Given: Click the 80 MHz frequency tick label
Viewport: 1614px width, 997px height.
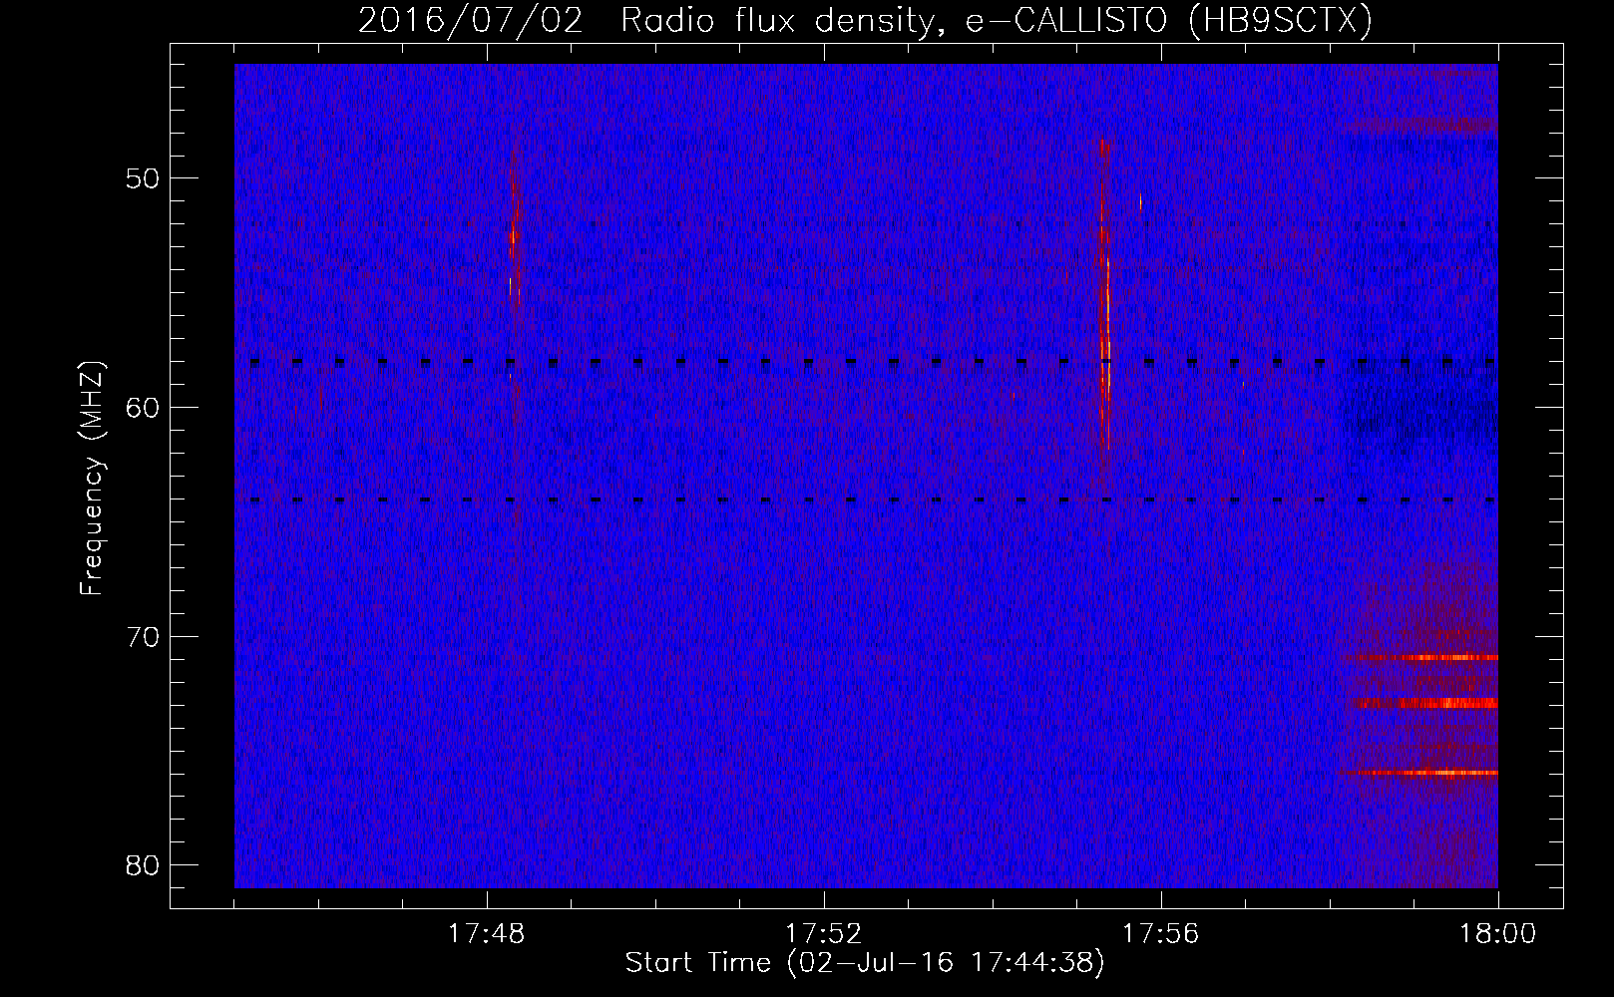Looking at the screenshot, I should pos(143,864).
